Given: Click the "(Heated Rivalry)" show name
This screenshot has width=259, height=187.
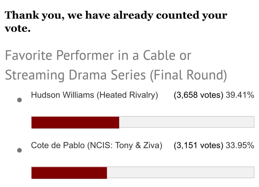Looking at the screenshot, I should [x=127, y=95].
